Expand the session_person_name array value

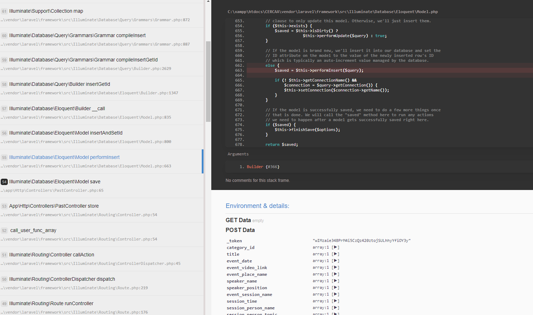(x=336, y=308)
